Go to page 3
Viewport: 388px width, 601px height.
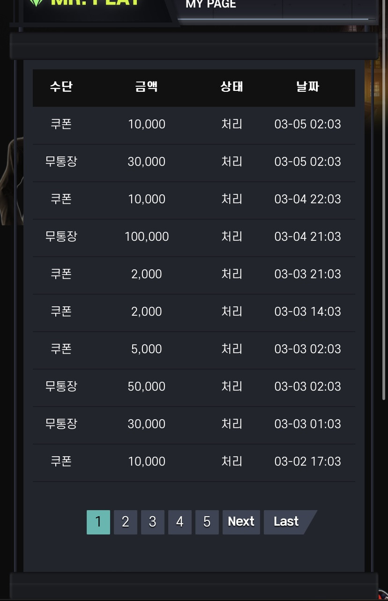(153, 522)
